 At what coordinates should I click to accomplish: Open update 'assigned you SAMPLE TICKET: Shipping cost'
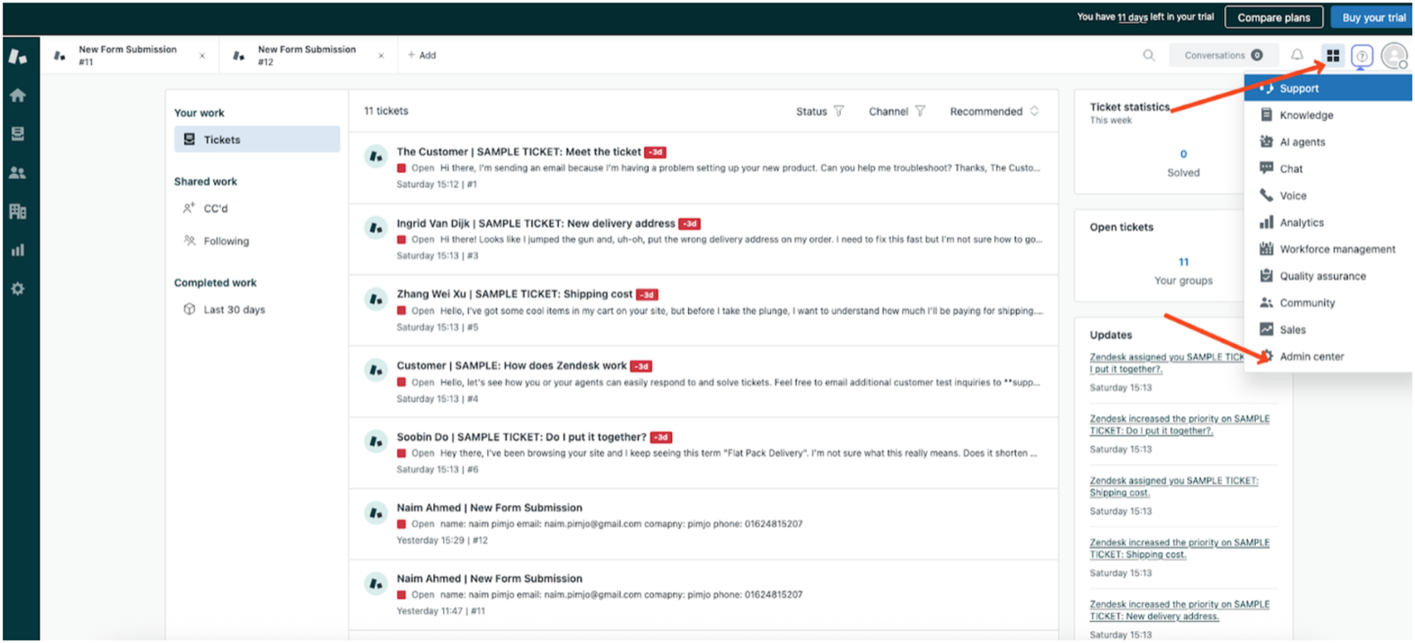(x=1174, y=487)
